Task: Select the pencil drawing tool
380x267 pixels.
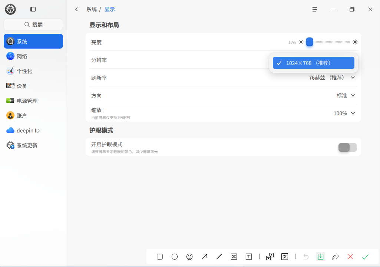Action: pos(219,257)
